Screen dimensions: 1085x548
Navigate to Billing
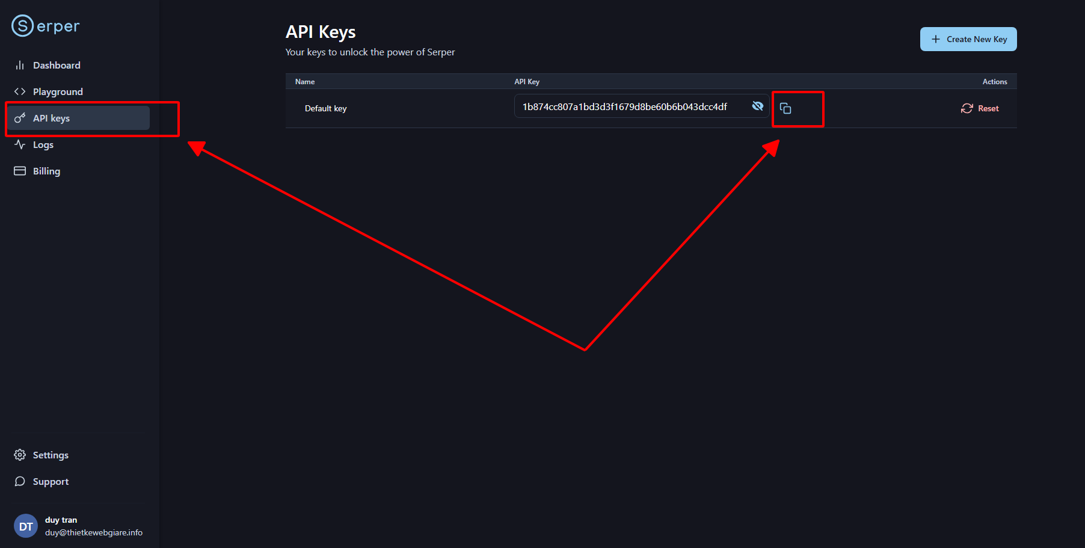pyautogui.click(x=46, y=171)
